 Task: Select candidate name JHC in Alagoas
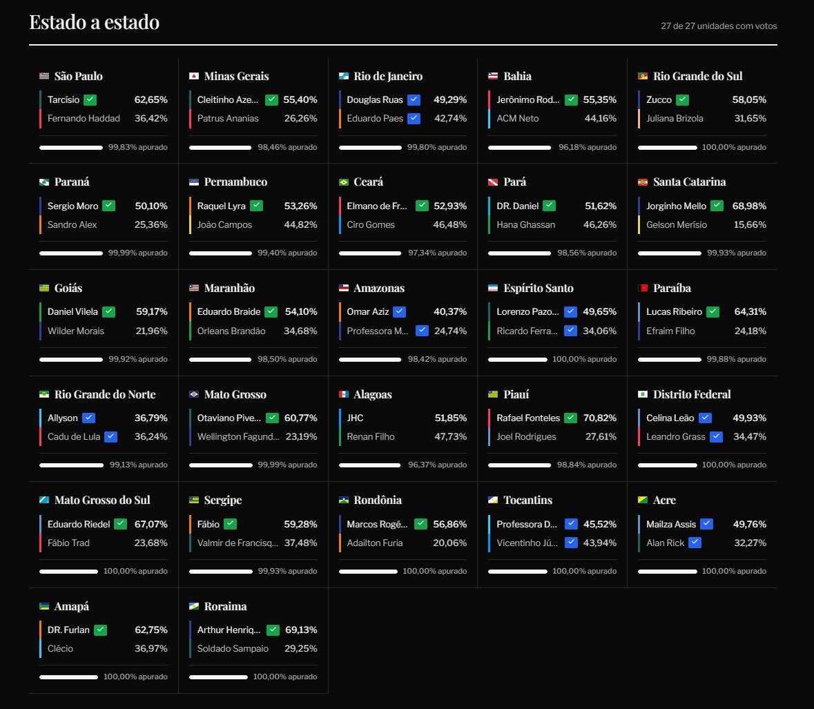355,418
